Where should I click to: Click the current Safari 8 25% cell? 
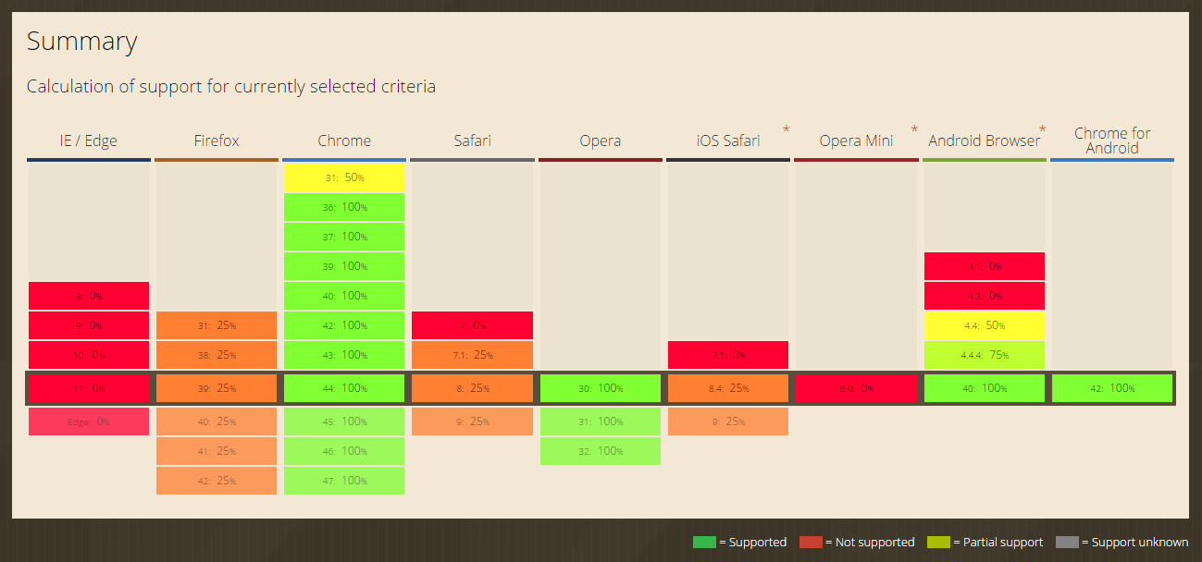click(x=472, y=388)
